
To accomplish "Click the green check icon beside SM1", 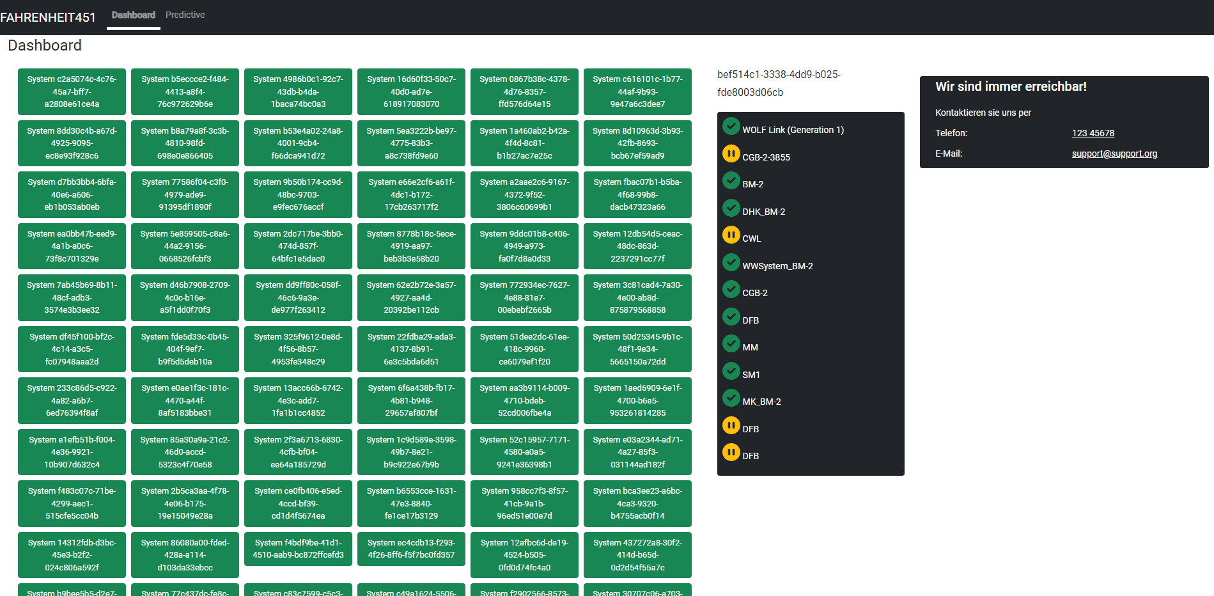I will 731,371.
